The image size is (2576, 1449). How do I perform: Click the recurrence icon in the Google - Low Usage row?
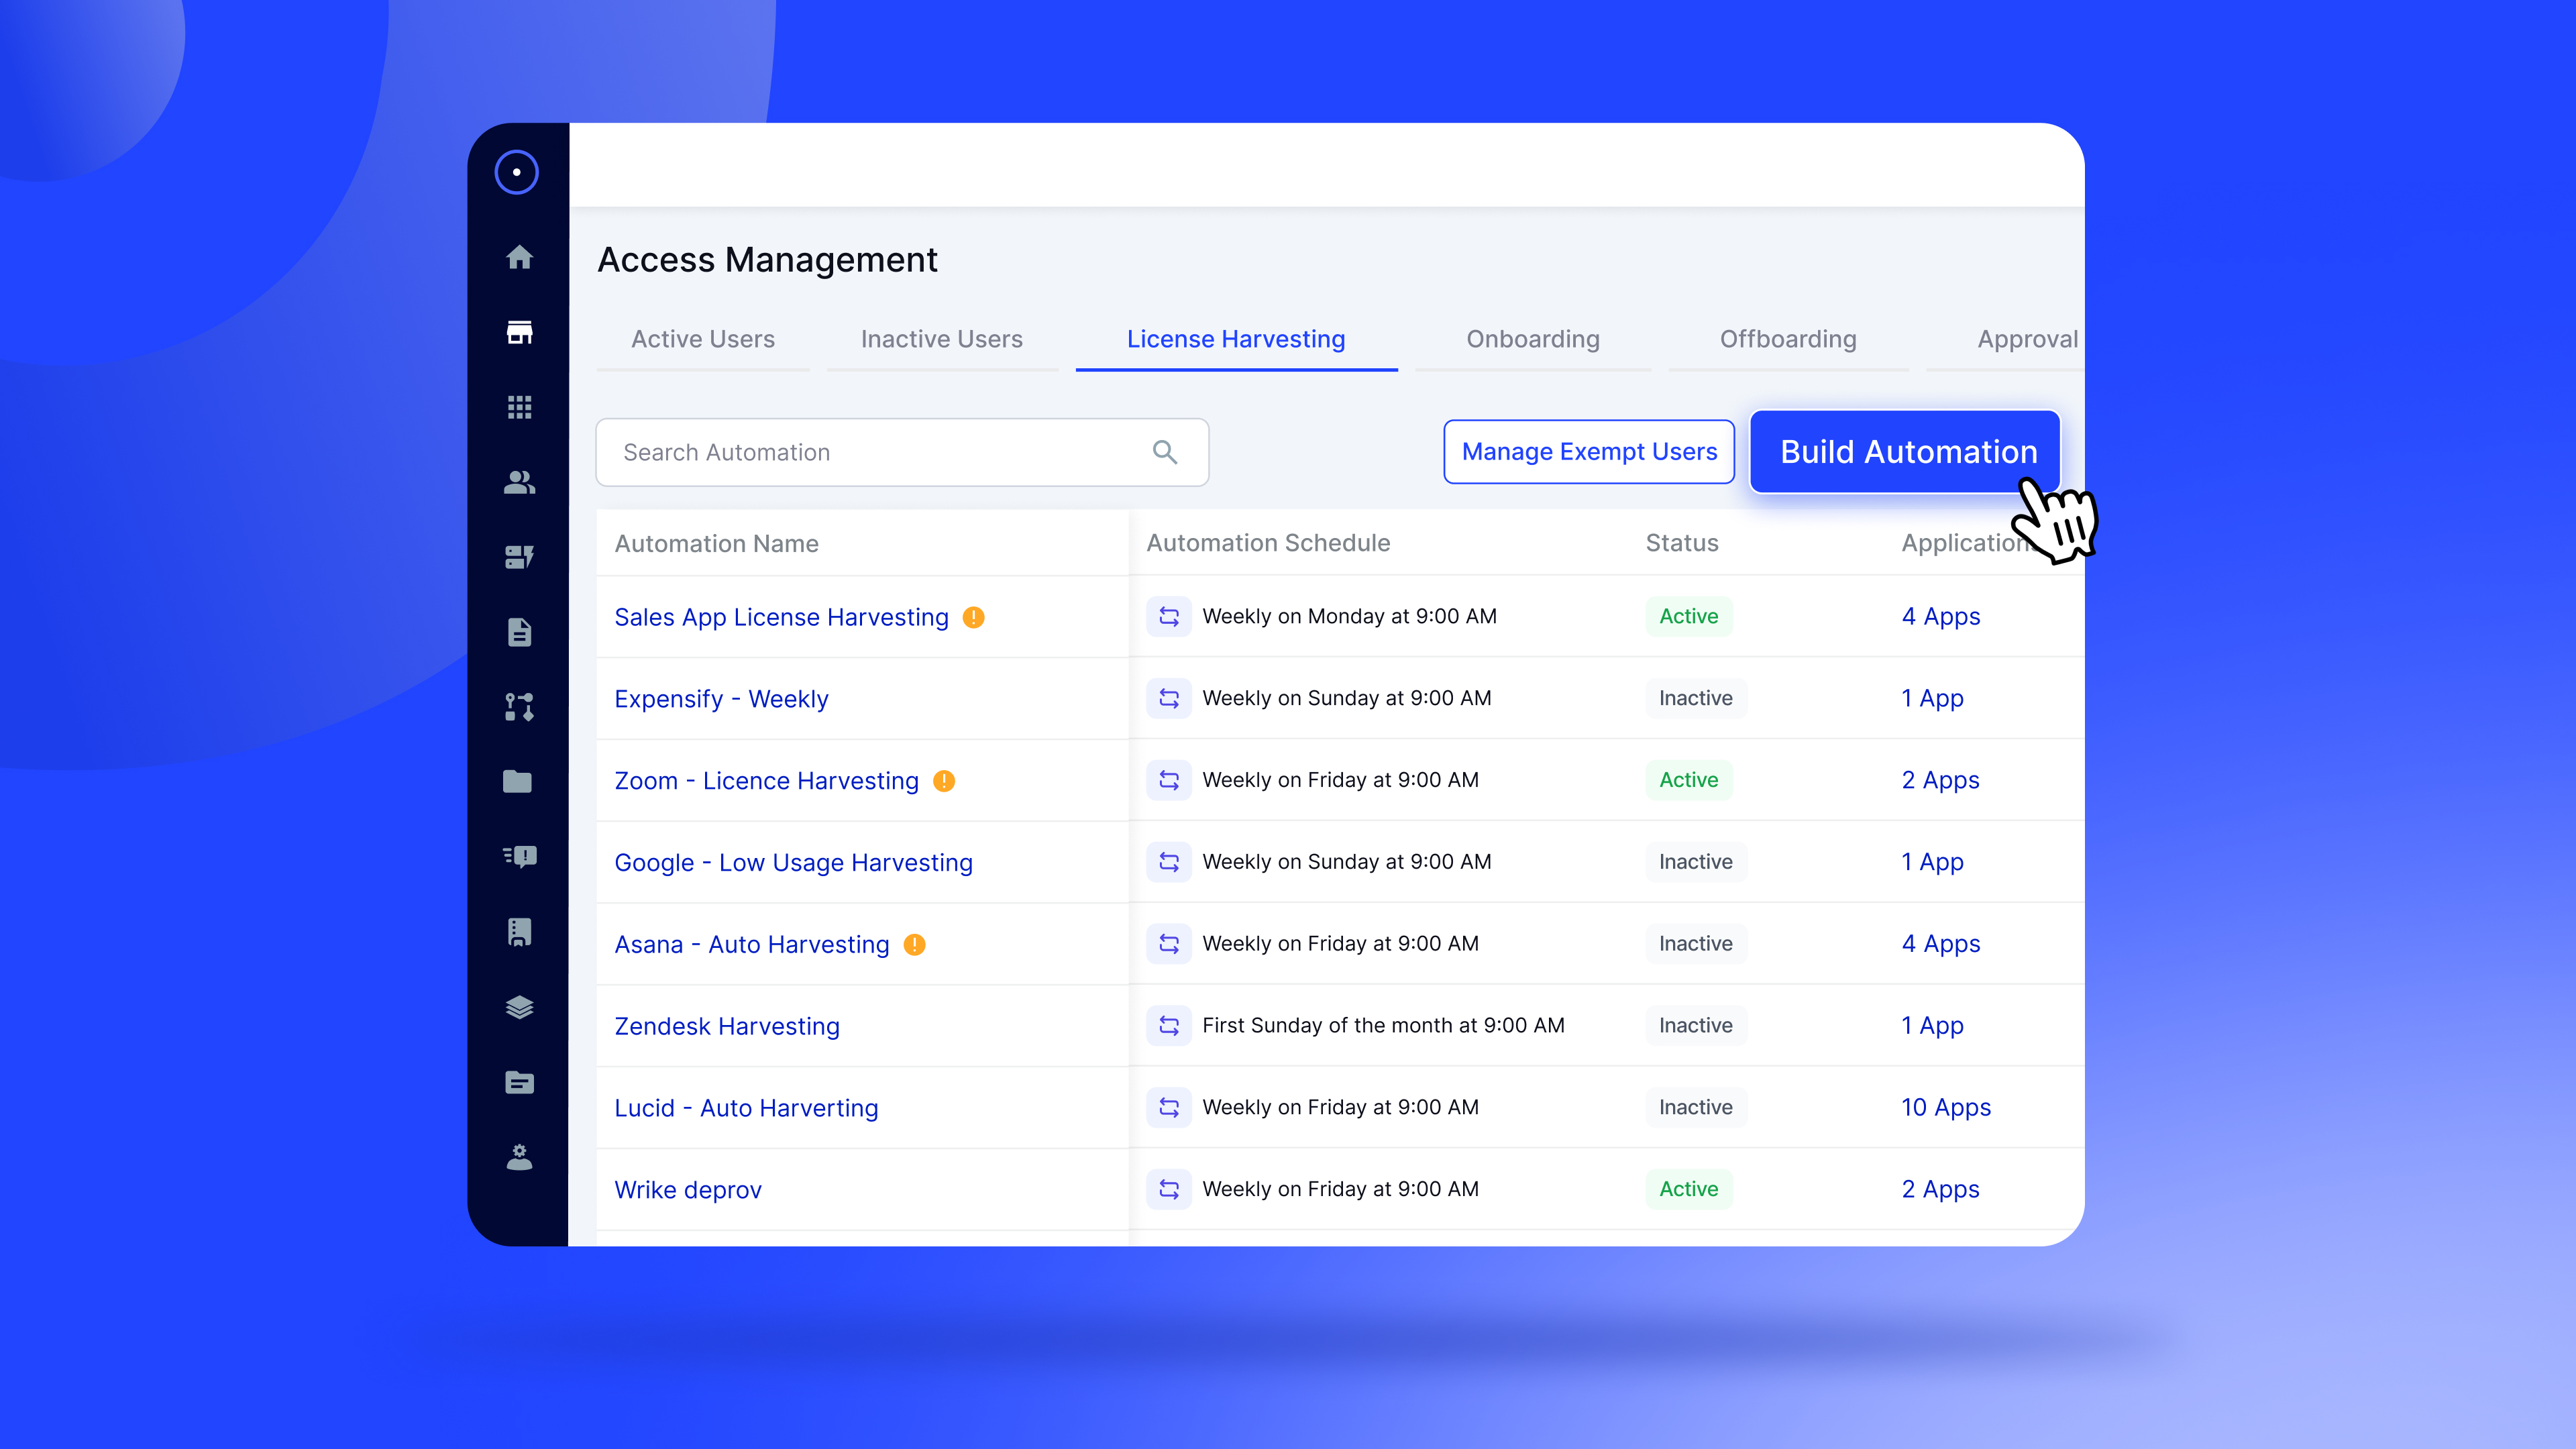[1168, 862]
